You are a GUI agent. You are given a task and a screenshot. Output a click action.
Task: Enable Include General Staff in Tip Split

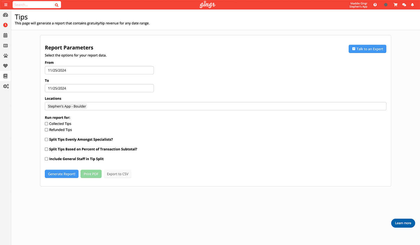(46, 159)
